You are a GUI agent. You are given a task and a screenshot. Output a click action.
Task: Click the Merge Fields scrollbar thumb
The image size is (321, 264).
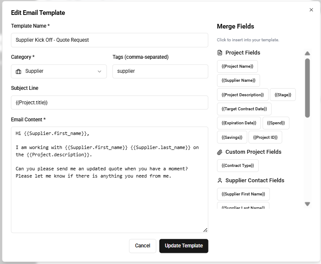click(307, 87)
